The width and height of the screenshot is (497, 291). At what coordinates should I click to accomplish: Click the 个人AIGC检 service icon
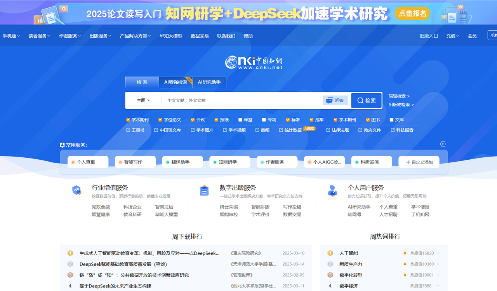[x=309, y=162]
